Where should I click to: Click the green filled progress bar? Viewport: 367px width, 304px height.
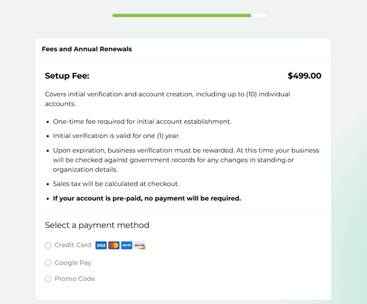pyautogui.click(x=181, y=15)
